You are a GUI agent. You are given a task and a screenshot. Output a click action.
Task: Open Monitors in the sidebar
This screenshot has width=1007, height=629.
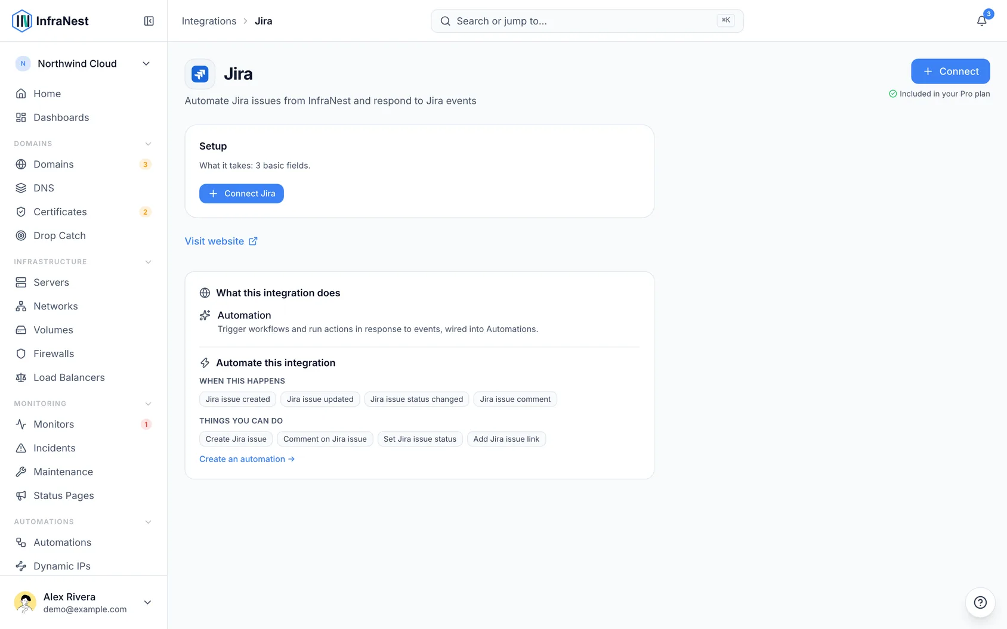84,424
